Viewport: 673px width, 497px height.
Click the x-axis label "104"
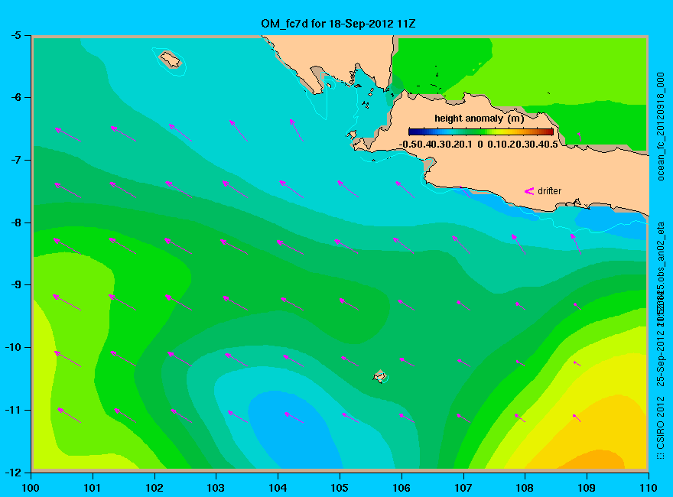click(x=278, y=488)
